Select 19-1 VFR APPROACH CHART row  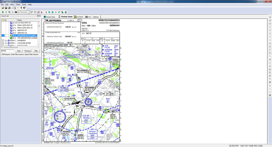tap(19, 35)
